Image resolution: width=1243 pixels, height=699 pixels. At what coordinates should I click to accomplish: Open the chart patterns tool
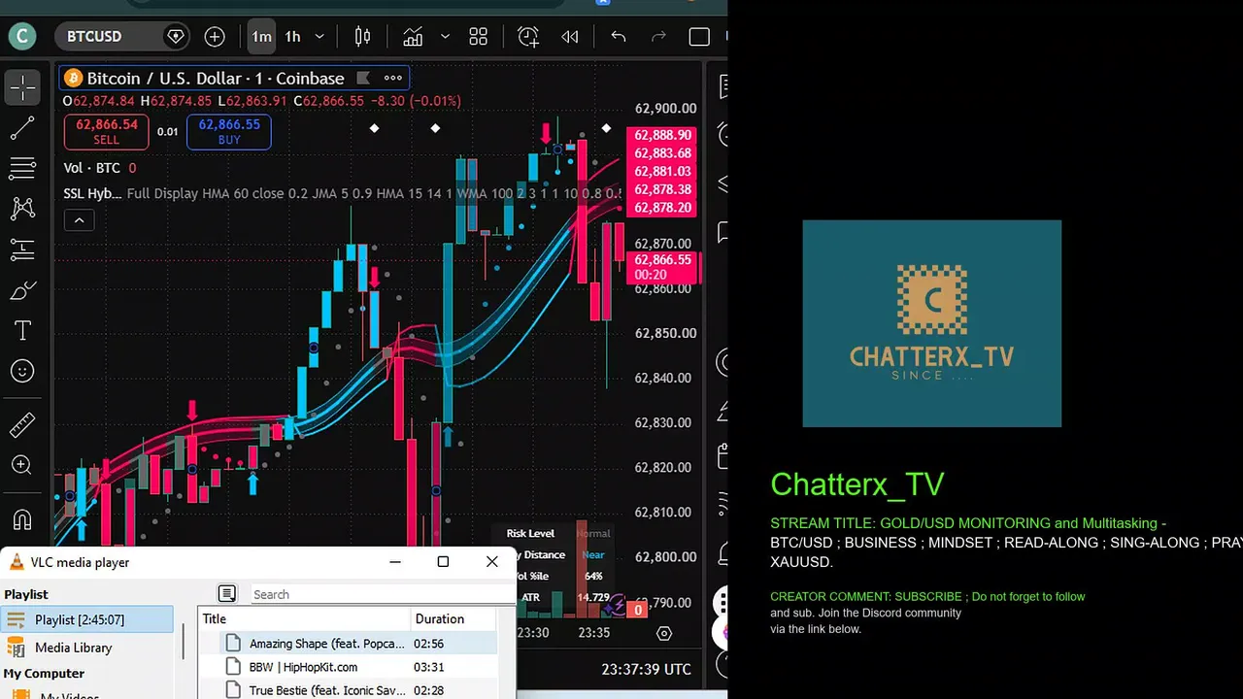click(22, 208)
